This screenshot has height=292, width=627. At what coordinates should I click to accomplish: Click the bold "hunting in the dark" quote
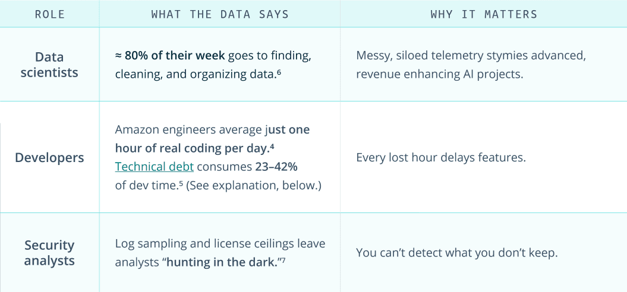[222, 262]
